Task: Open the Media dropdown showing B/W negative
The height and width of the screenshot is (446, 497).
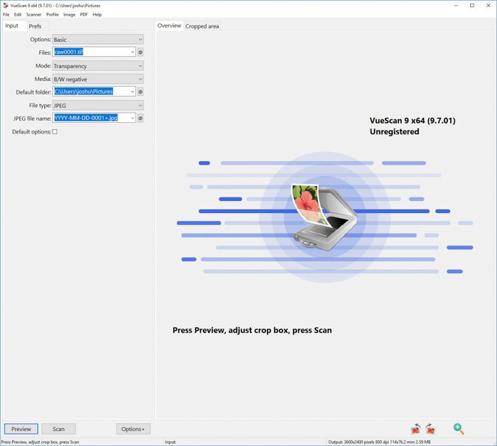Action: pos(98,79)
